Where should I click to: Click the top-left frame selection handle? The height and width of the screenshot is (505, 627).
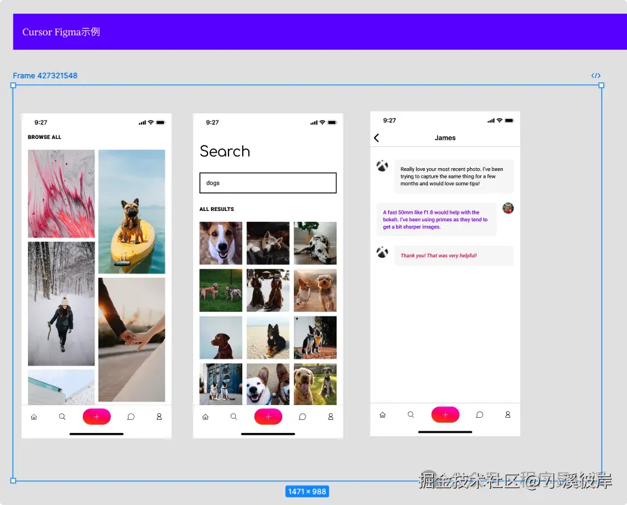tap(13, 85)
